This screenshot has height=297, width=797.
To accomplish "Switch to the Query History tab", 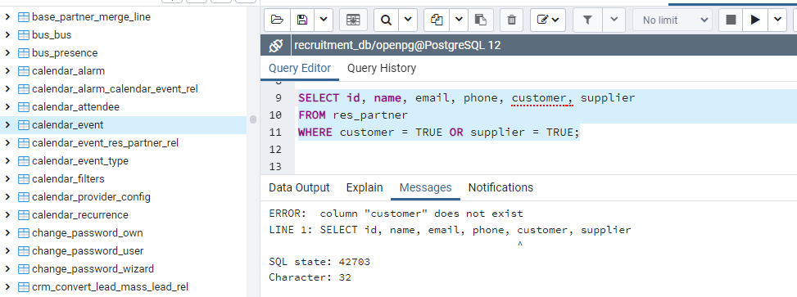I will click(x=382, y=68).
